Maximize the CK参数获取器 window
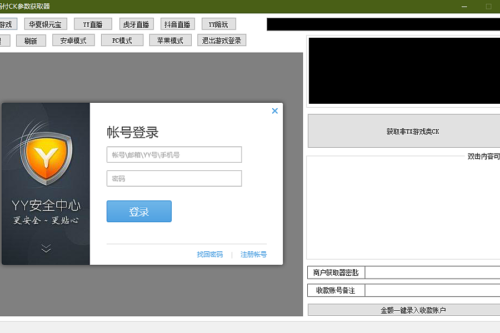 tap(488, 6)
